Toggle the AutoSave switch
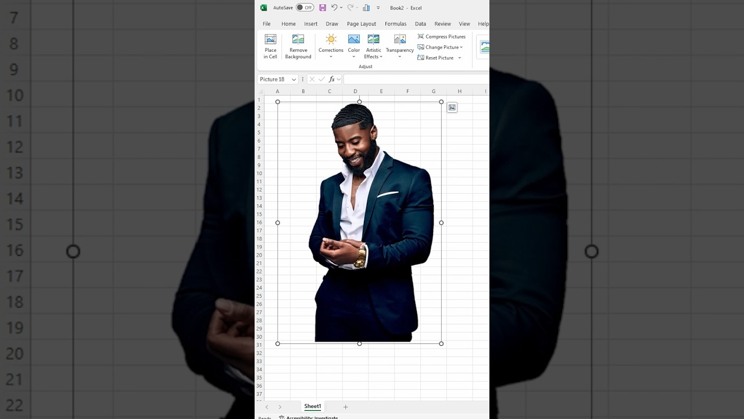Image resolution: width=744 pixels, height=419 pixels. [305, 8]
